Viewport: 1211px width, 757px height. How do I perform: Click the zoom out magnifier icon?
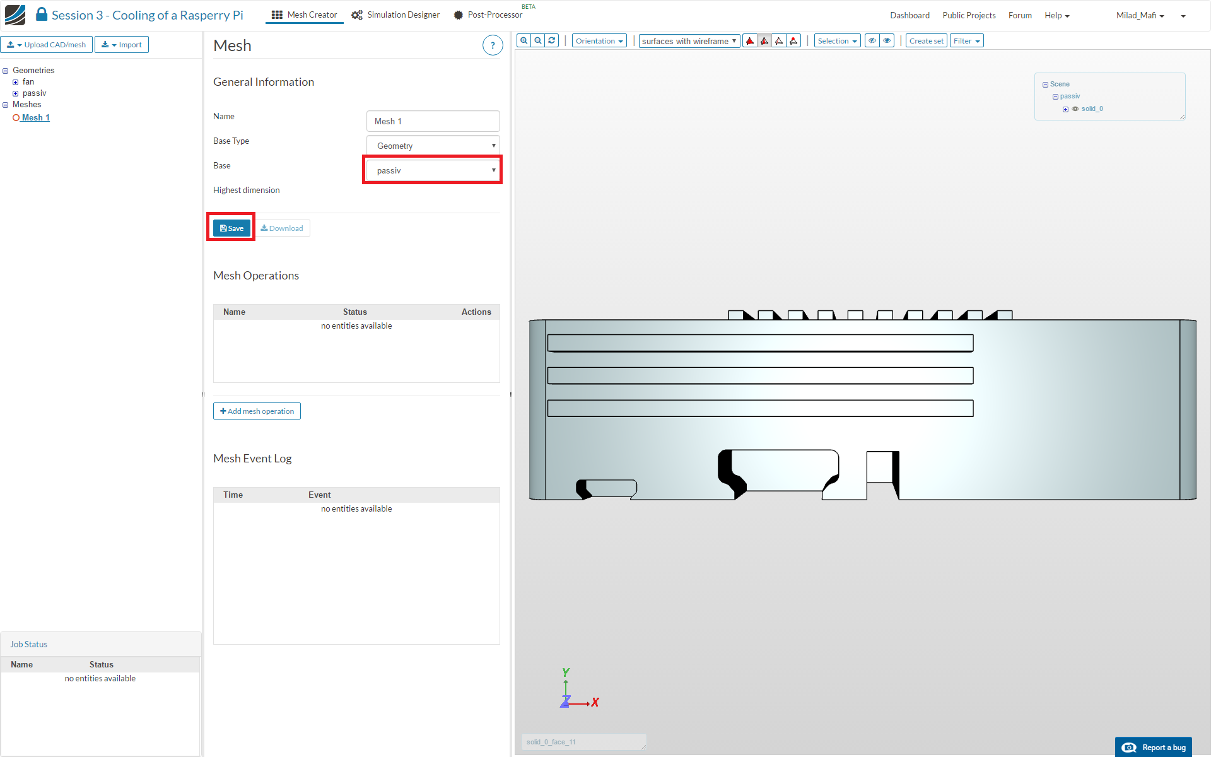[x=538, y=41]
